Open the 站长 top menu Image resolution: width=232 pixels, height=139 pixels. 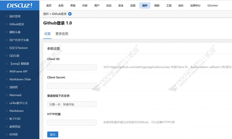[x=181, y=5]
